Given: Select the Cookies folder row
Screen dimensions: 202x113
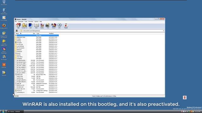Looking at the screenshot, I should coord(37,39).
